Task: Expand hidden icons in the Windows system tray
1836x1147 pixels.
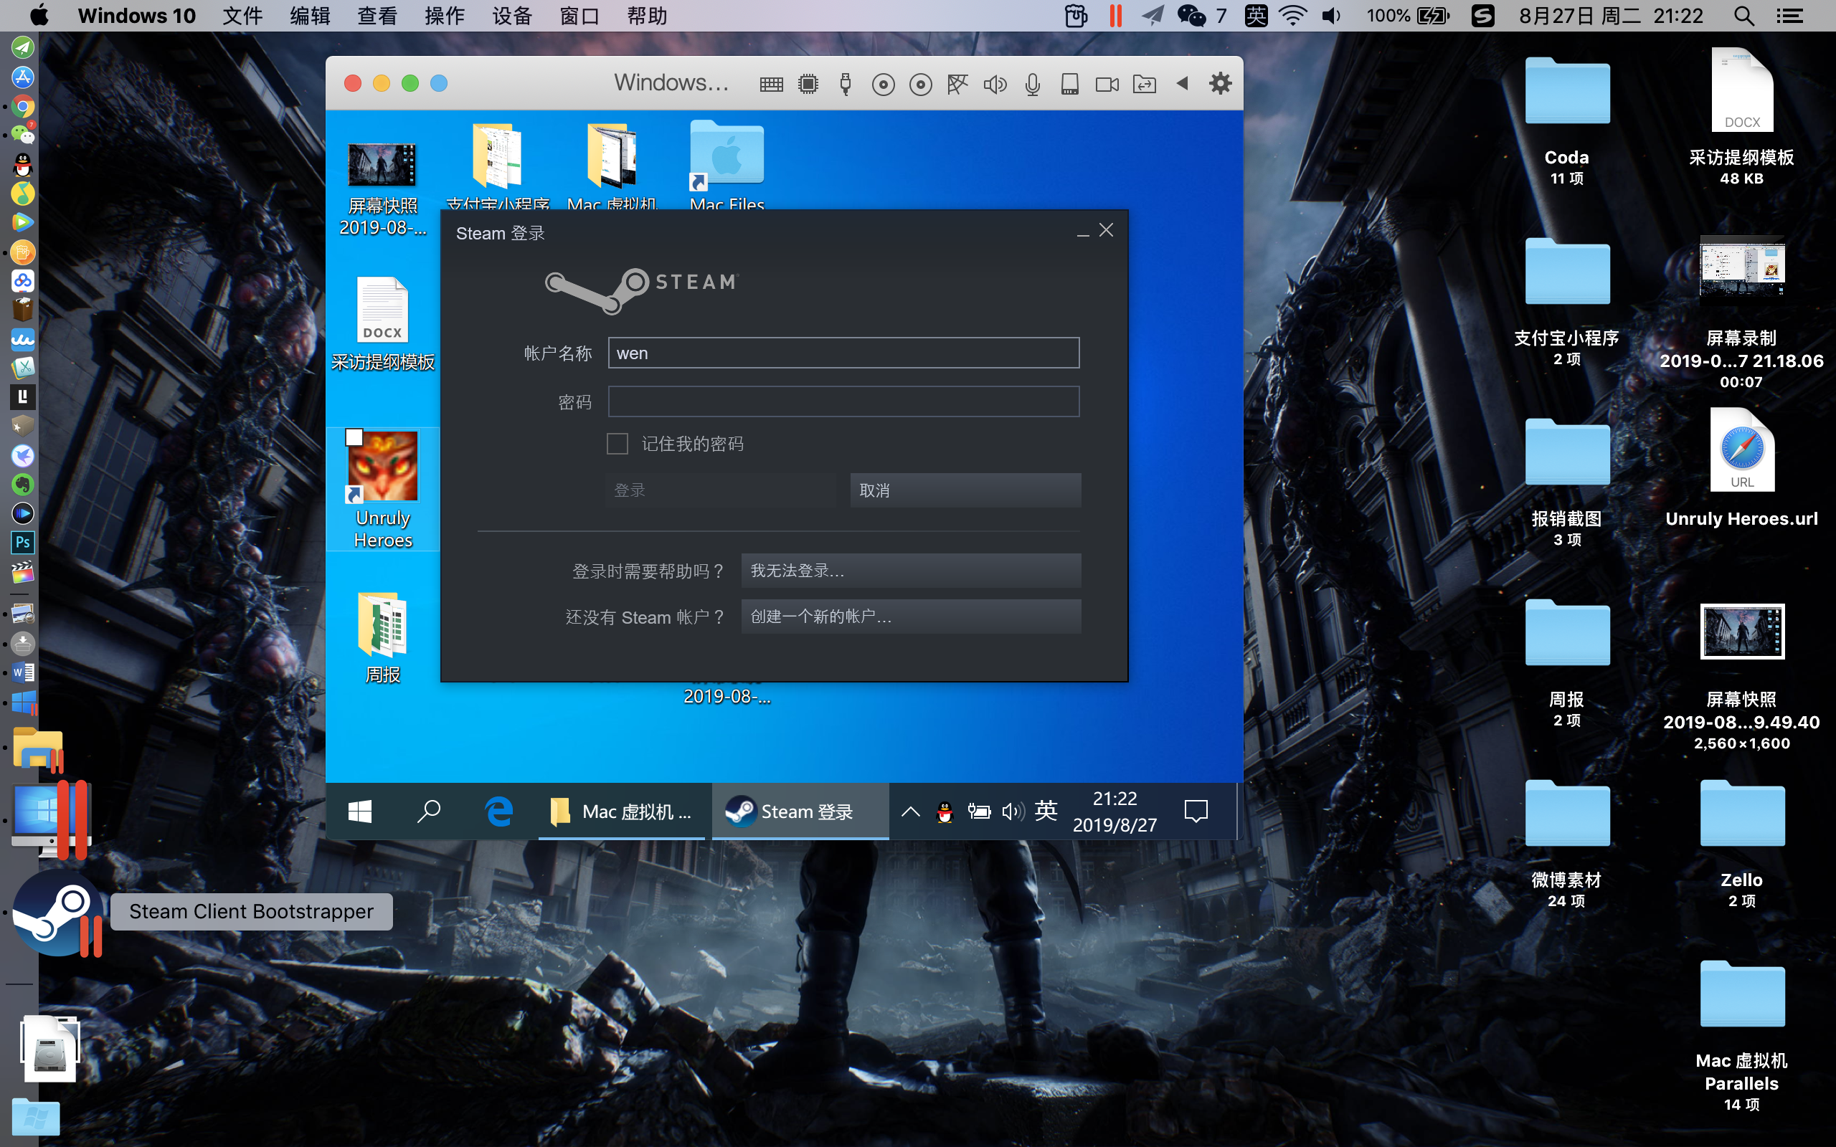Action: coord(909,811)
